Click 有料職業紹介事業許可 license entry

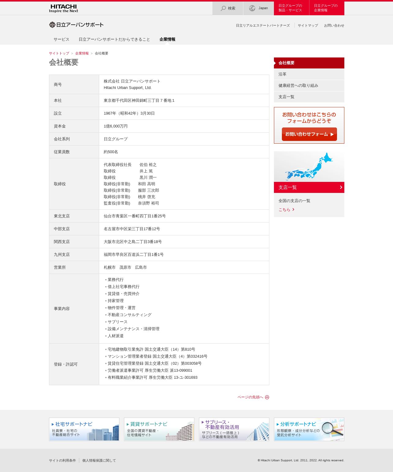tap(152, 378)
